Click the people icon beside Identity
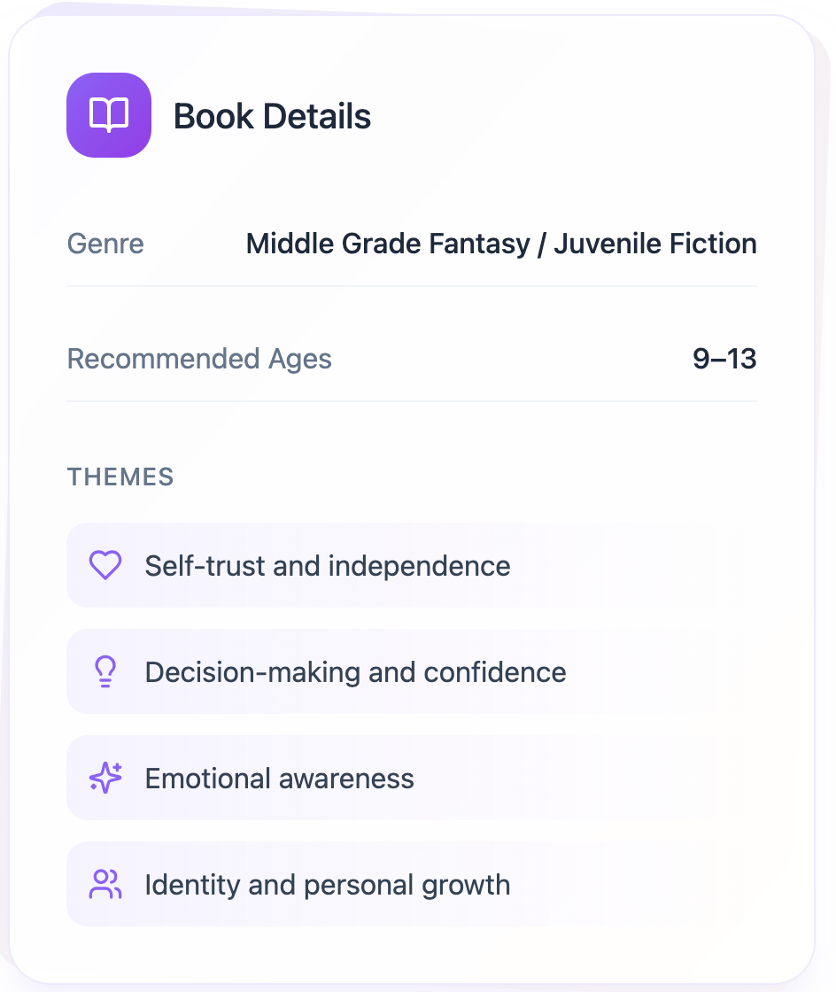Viewport: 836px width, 992px height. tap(105, 885)
